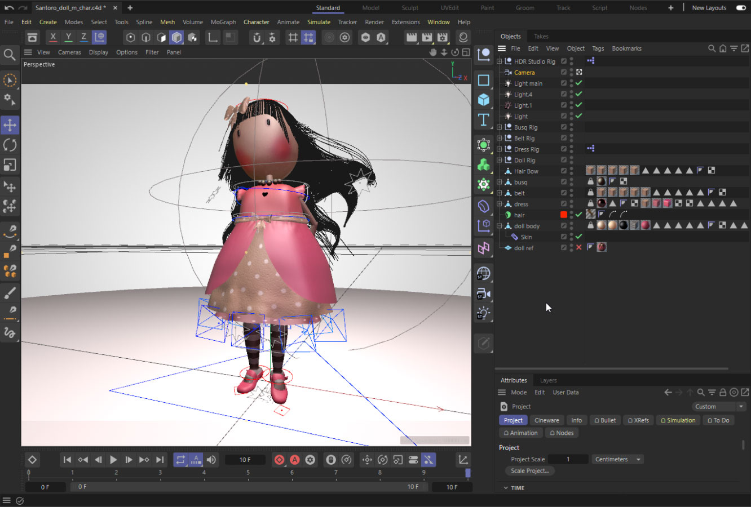
Task: Click the Animation tab button
Action: (x=520, y=433)
